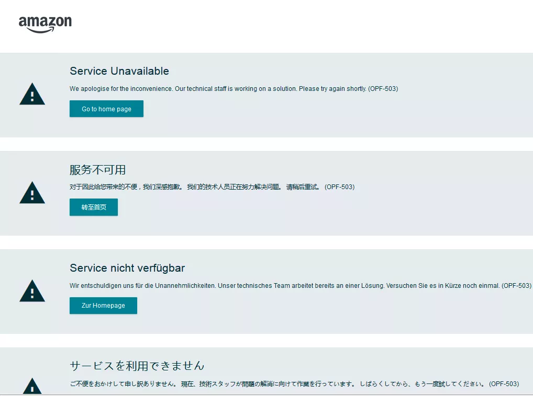
Task: Click the OPF-503 code in German message
Action: coord(517,286)
